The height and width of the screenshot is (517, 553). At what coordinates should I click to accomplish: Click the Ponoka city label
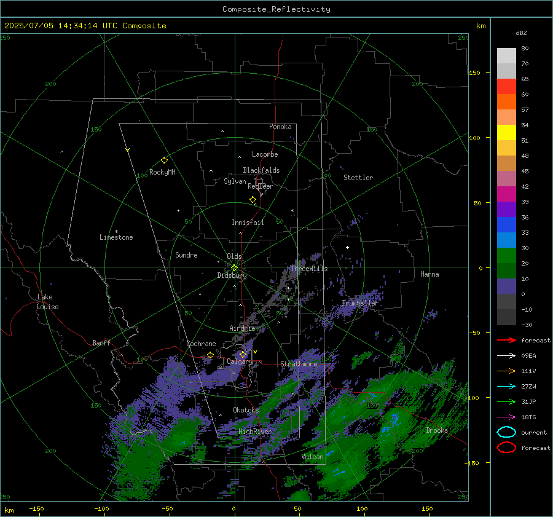(x=280, y=127)
